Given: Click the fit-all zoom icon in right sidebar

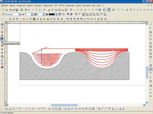Looking at the screenshot, I should coord(151,36).
